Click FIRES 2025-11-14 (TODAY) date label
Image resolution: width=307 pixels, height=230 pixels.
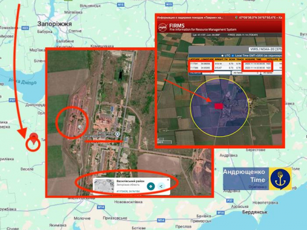(243, 35)
